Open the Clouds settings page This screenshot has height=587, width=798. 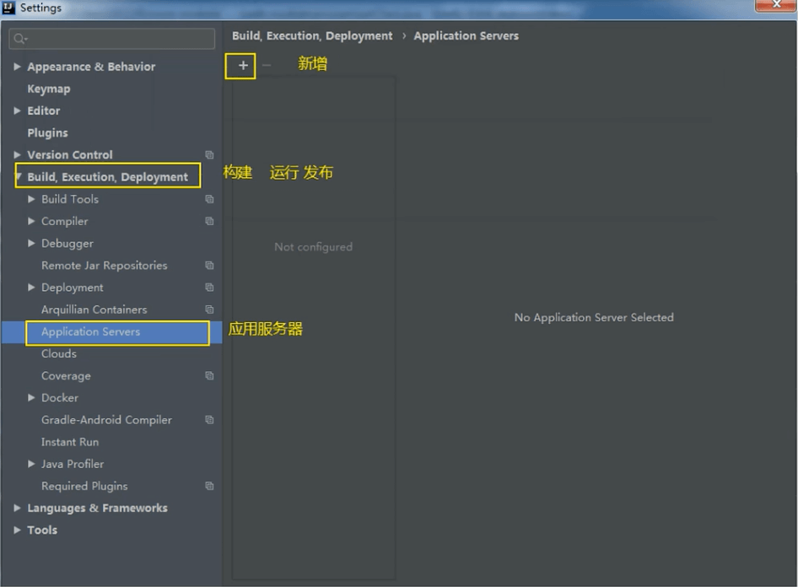[59, 354]
